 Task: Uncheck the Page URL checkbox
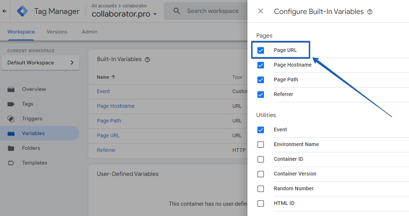point(261,50)
